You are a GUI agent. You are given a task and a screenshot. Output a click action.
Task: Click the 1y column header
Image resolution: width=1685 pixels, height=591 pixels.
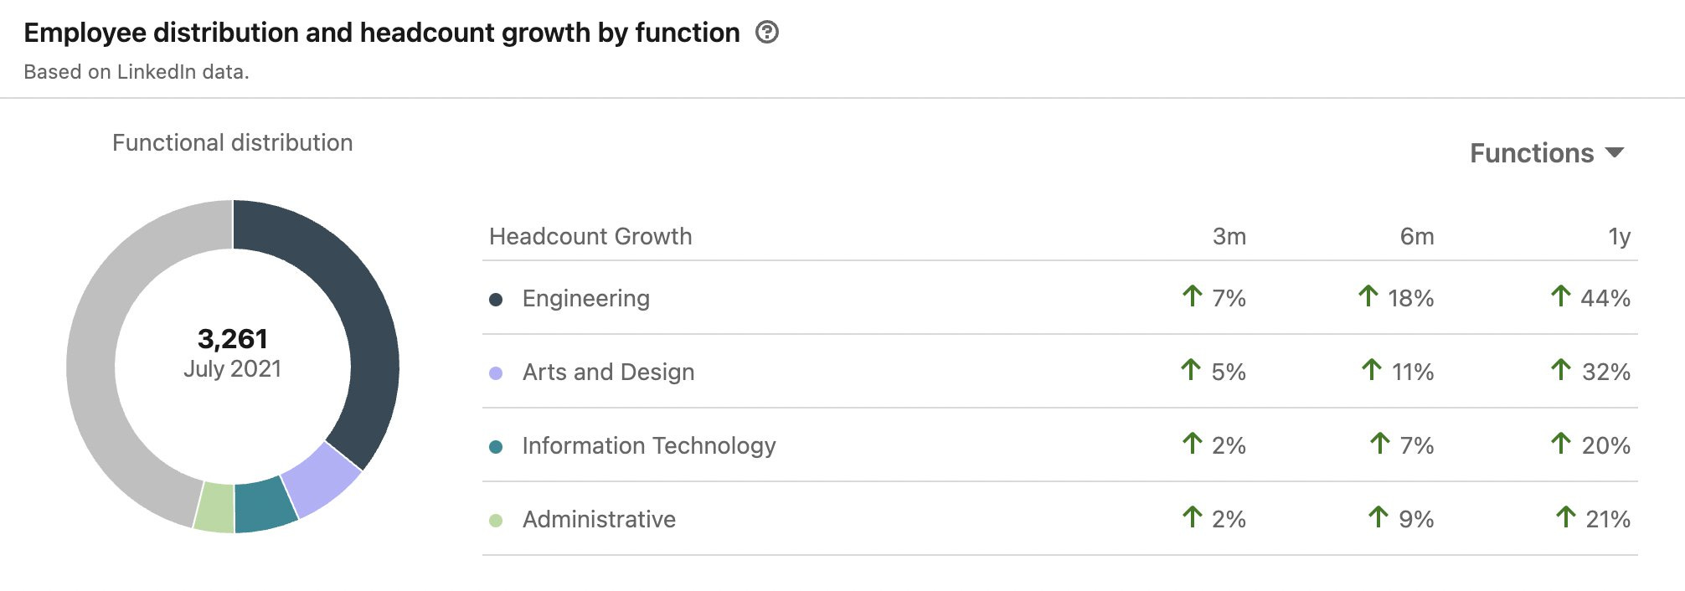(1619, 237)
